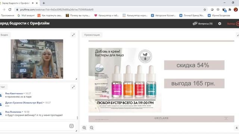Click the Заряд бодрости с Орифлэйм title
The width and height of the screenshot is (239, 134).
[x=25, y=23]
